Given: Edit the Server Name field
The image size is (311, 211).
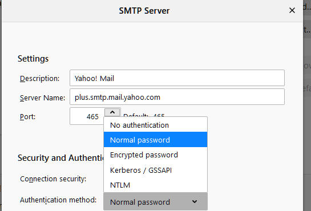Looking at the screenshot, I should [177, 97].
